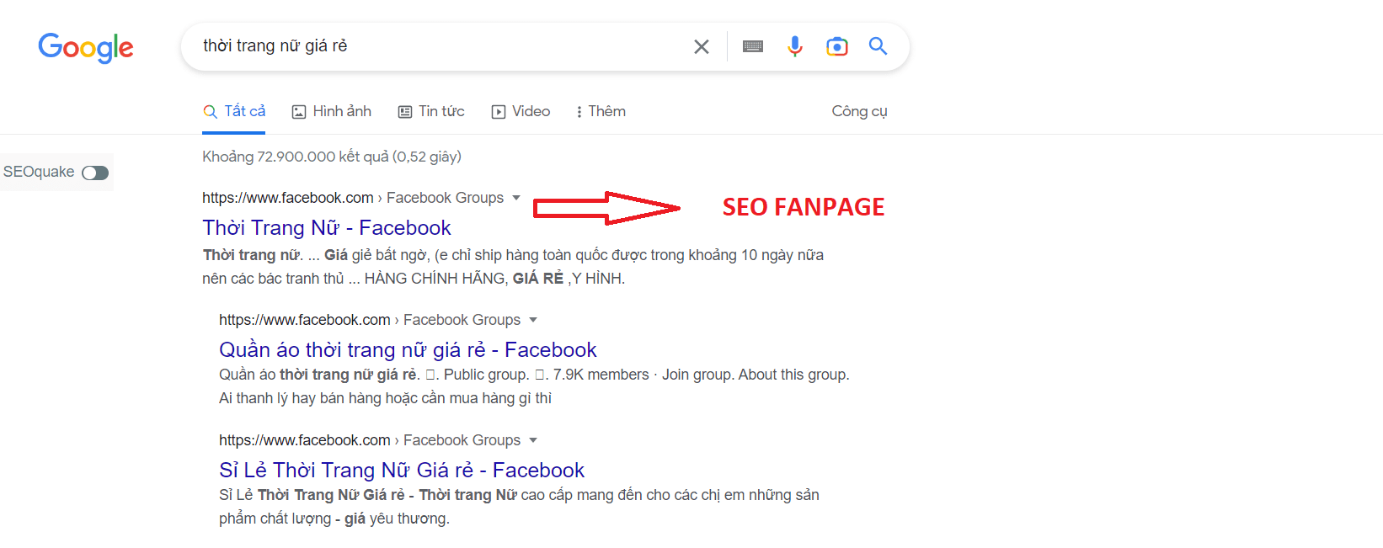The width and height of the screenshot is (1383, 548).
Task: Open Quần áo thời trang nữ giá rẻ link
Action: tap(408, 350)
